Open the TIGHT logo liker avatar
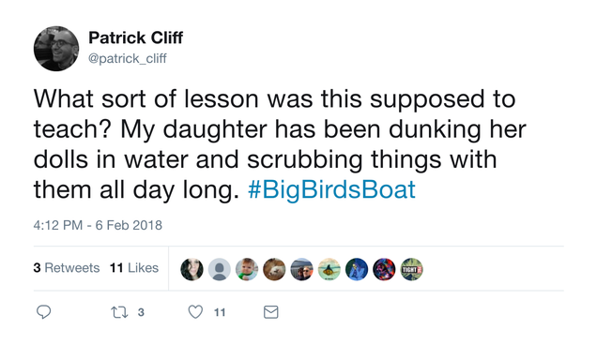 click(x=411, y=269)
